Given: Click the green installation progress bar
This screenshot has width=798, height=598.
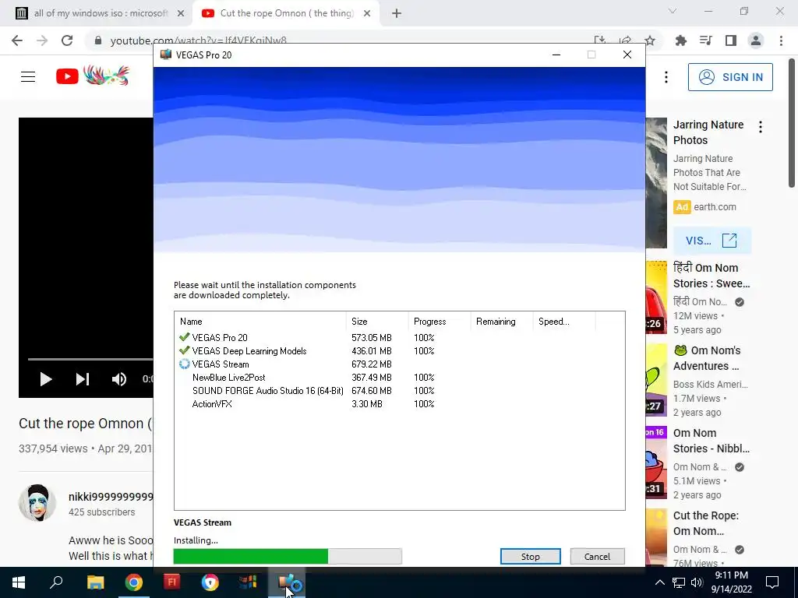Looking at the screenshot, I should coord(288,556).
